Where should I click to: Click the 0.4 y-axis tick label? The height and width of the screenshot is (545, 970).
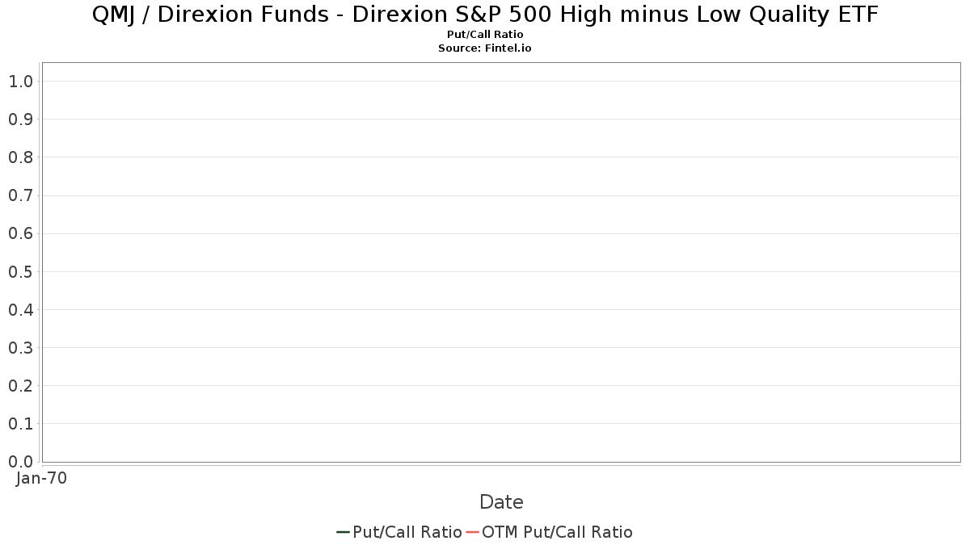coord(20,309)
